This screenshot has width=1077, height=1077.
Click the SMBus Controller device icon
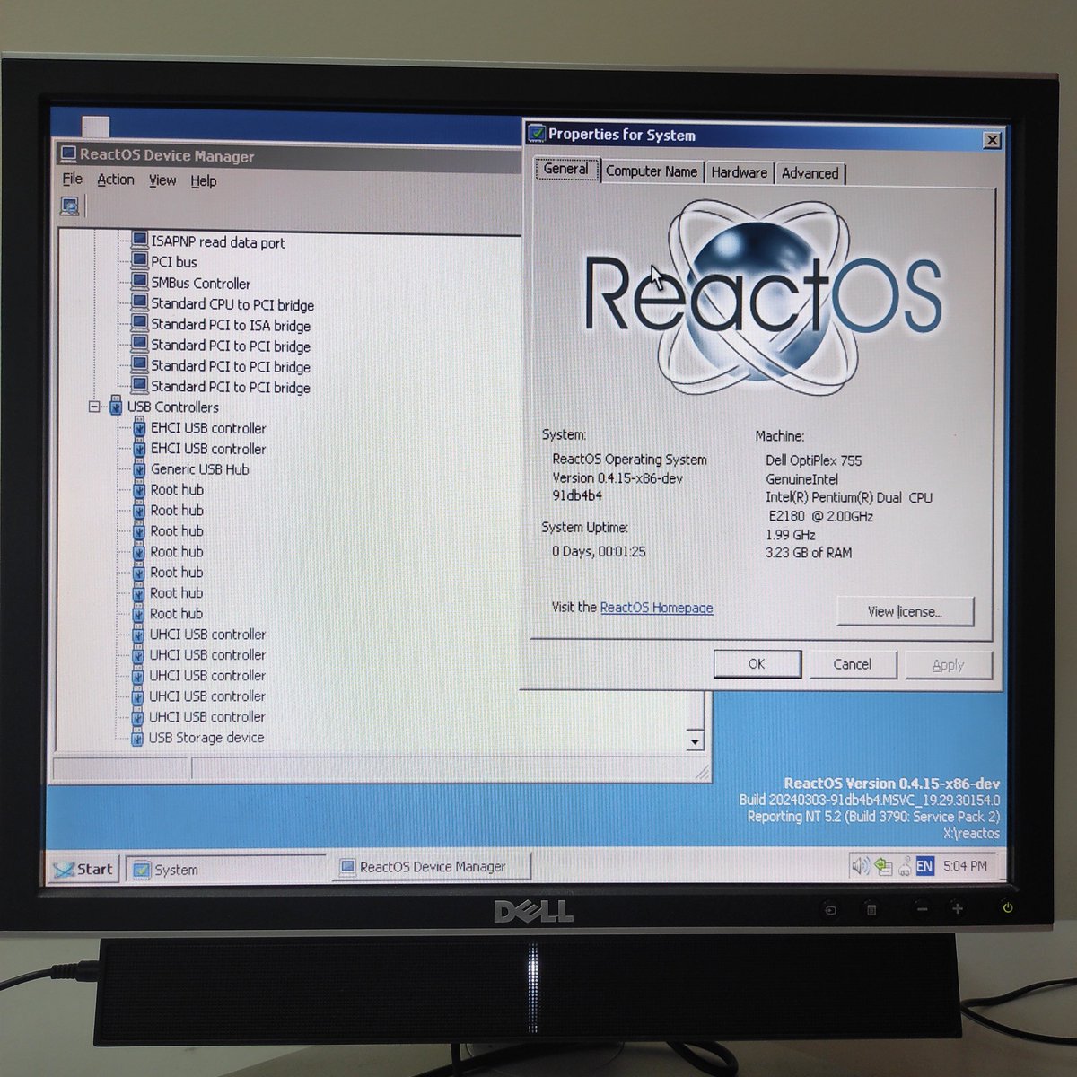click(x=139, y=282)
